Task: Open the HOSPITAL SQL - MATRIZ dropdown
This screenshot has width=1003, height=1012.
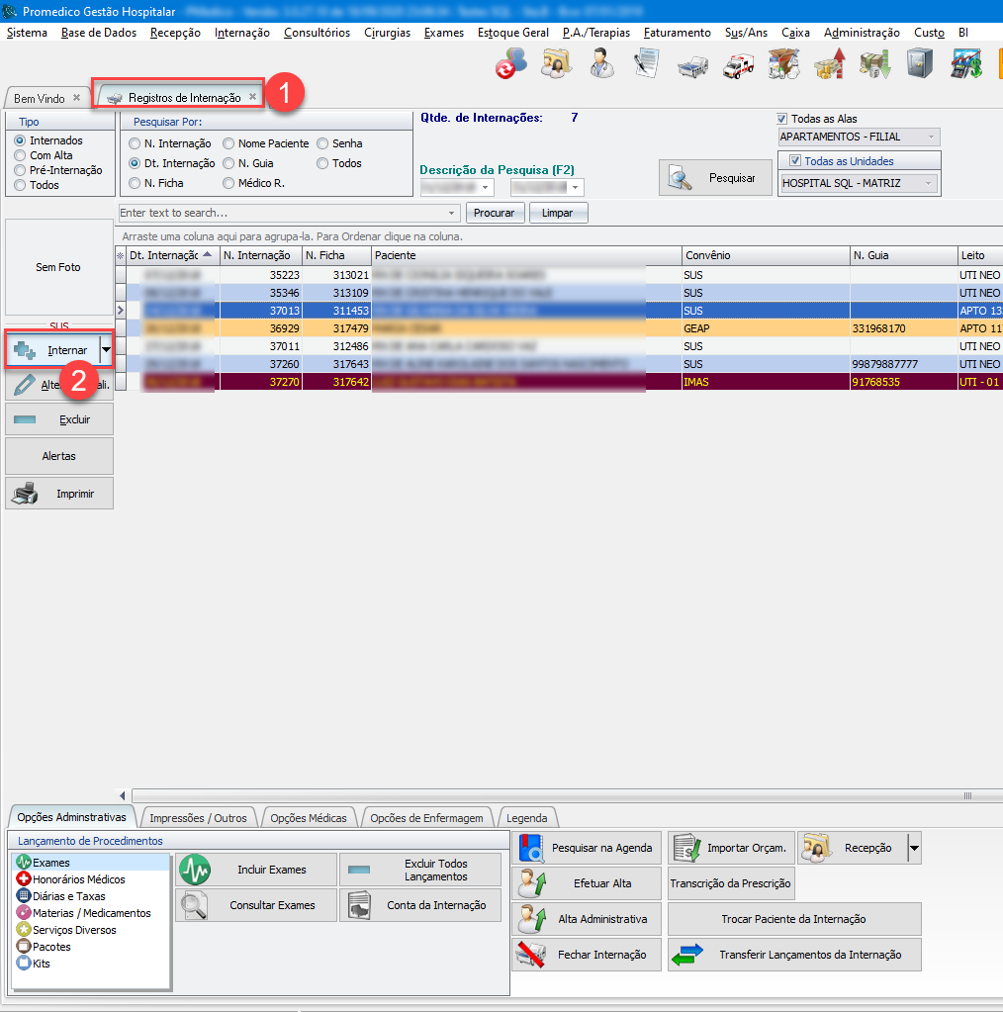Action: 928,183
